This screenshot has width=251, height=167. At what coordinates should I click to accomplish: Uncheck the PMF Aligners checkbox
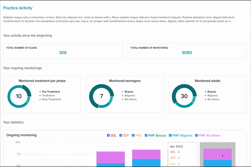pos(170,135)
